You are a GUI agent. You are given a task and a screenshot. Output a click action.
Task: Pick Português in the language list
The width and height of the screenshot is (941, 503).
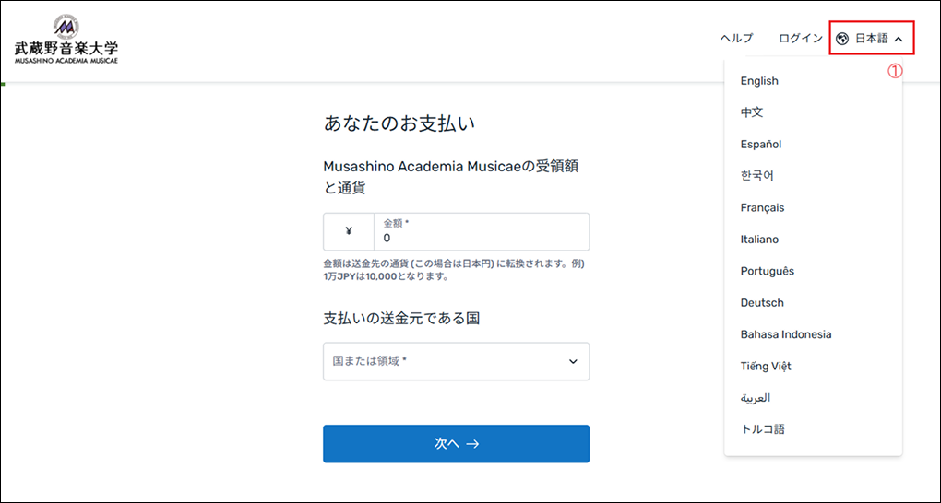click(x=767, y=272)
